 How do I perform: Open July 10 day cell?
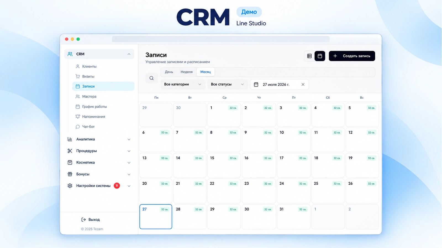[x=294, y=140]
